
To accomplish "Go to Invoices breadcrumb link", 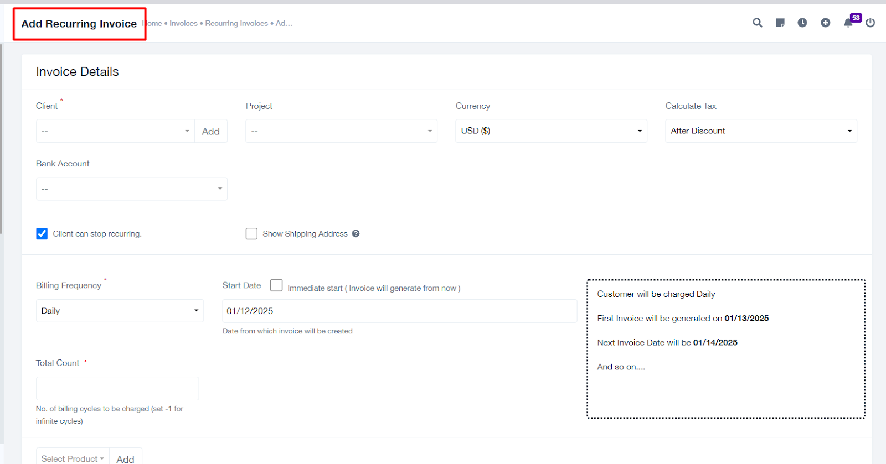I will (x=183, y=23).
